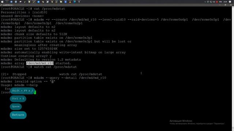Click the highlighted /dev/md/md_r10 text
Viewport: 234px width, 131px height.
pyautogui.click(x=40, y=63)
